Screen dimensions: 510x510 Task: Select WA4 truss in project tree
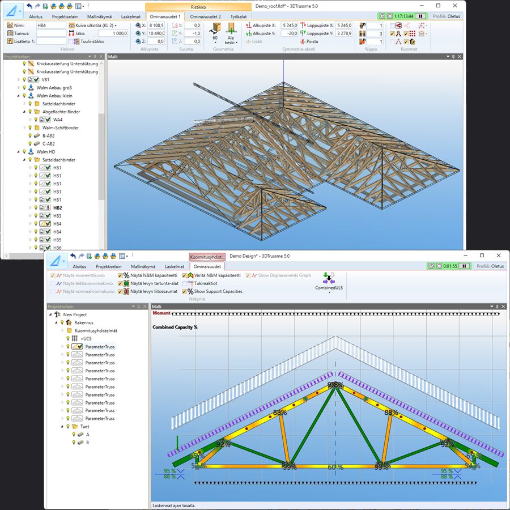pyautogui.click(x=58, y=120)
